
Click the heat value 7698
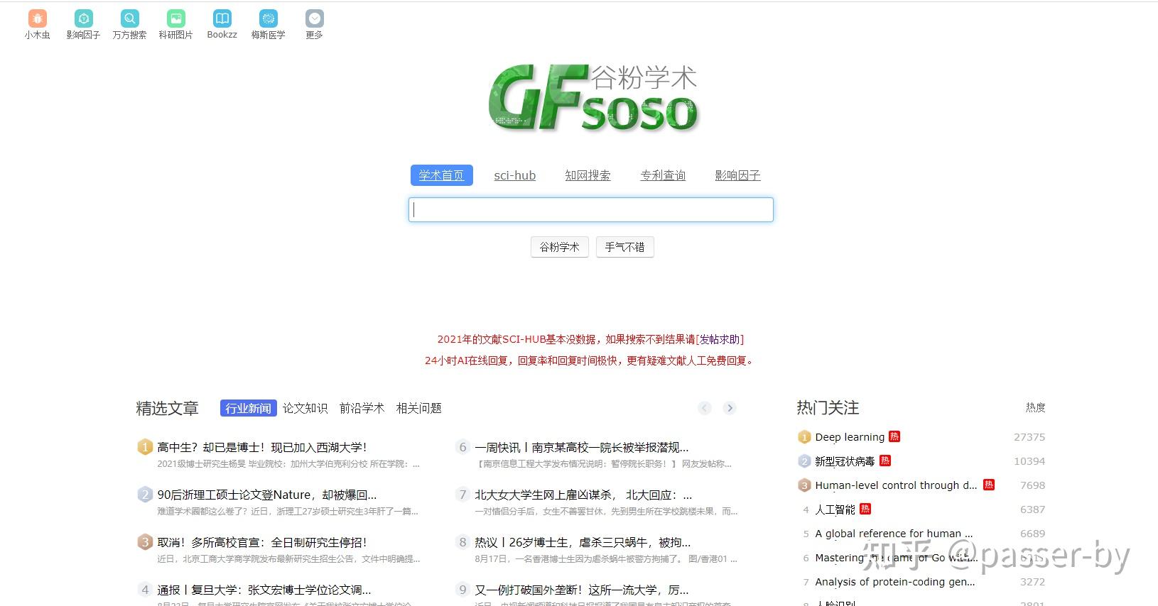click(1032, 485)
